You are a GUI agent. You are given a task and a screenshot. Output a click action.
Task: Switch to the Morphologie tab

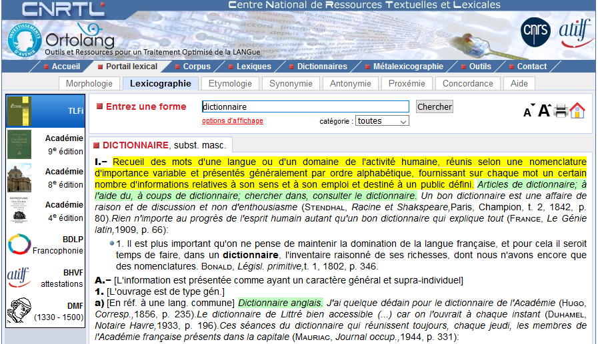click(x=89, y=83)
